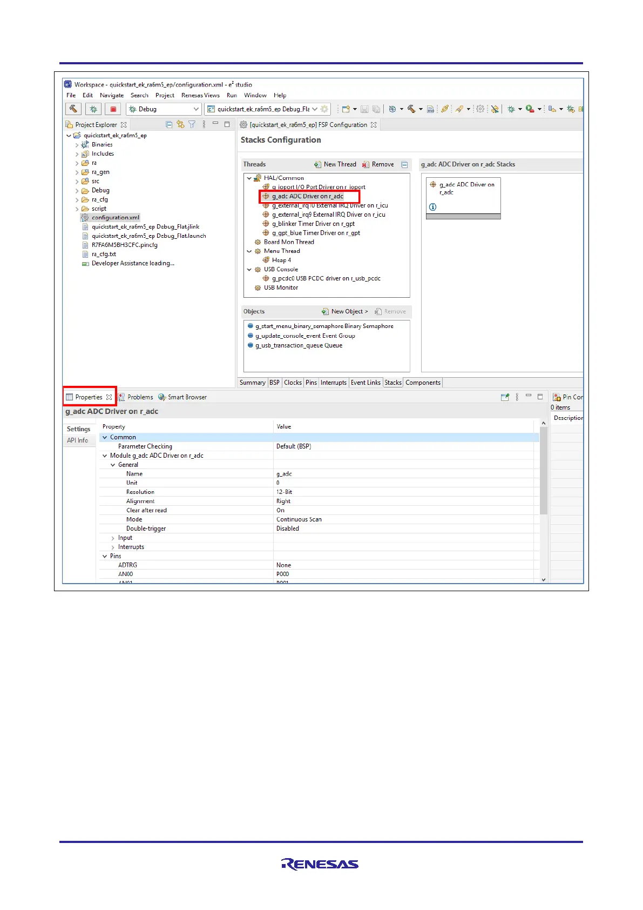Click the filter funnel icon in Project Explorer

(x=192, y=125)
